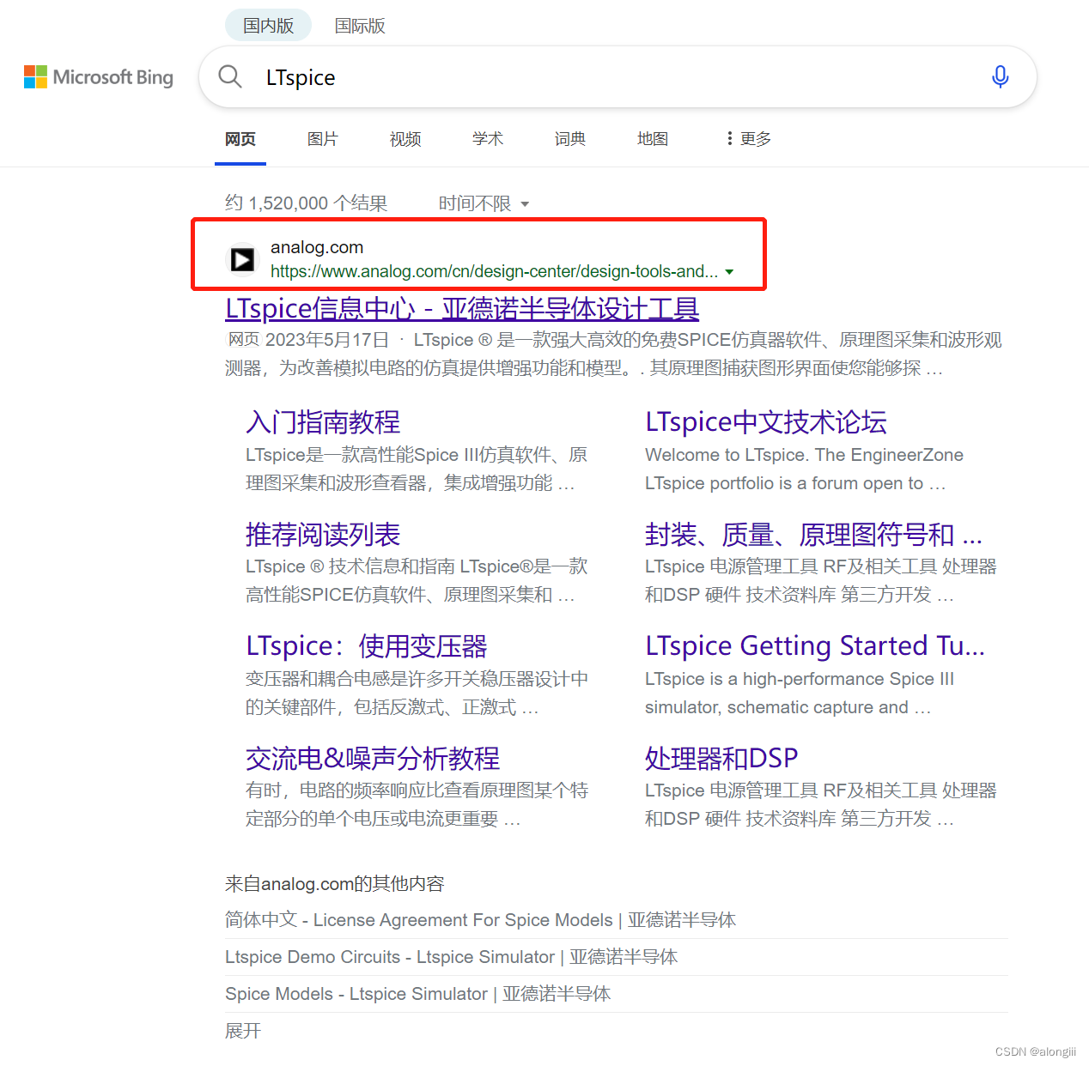Image resolution: width=1089 pixels, height=1066 pixels.
Task: Open LTspice信息中心 result title link
Action: [x=462, y=308]
